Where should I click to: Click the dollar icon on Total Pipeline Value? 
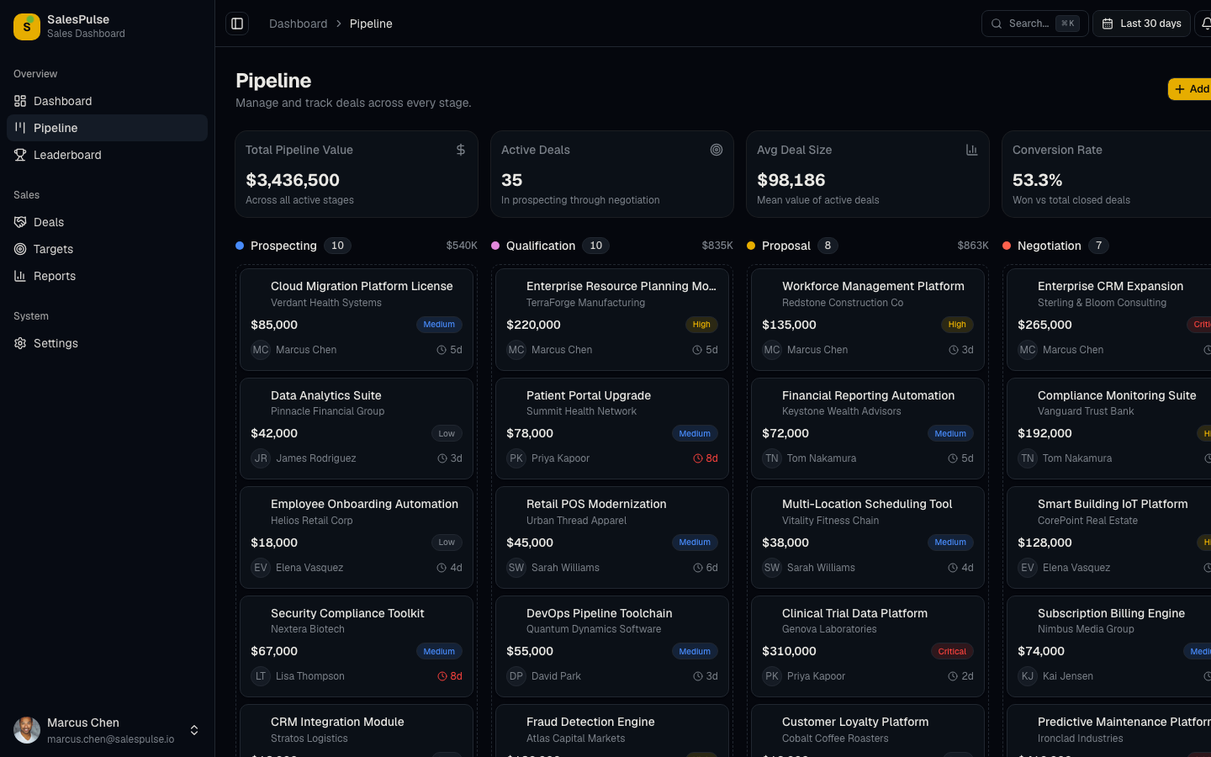460,149
